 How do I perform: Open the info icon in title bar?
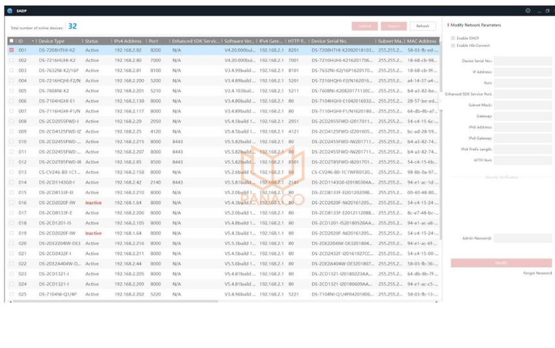click(x=528, y=10)
